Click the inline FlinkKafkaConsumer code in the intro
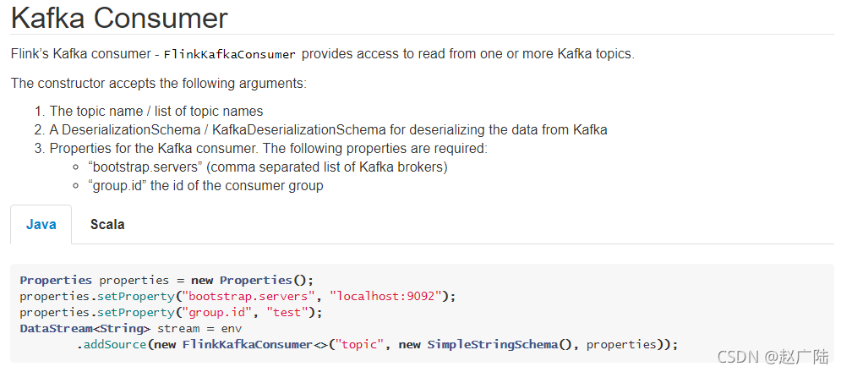841x372 pixels. [x=230, y=54]
